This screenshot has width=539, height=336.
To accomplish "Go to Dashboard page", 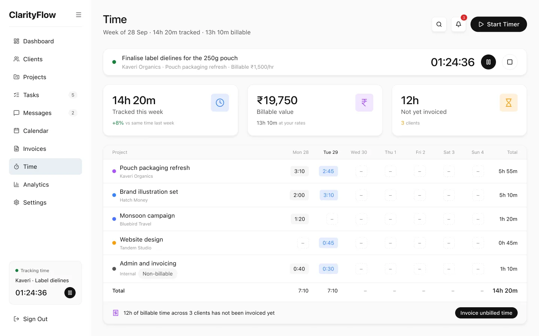I will pyautogui.click(x=45, y=41).
